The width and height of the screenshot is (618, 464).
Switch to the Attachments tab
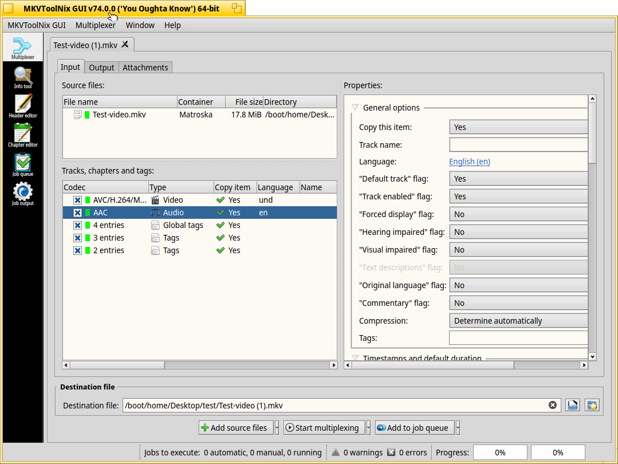point(145,68)
